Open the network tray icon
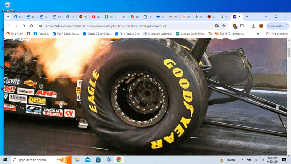Screen dimensions: 291x164 [256, 160]
